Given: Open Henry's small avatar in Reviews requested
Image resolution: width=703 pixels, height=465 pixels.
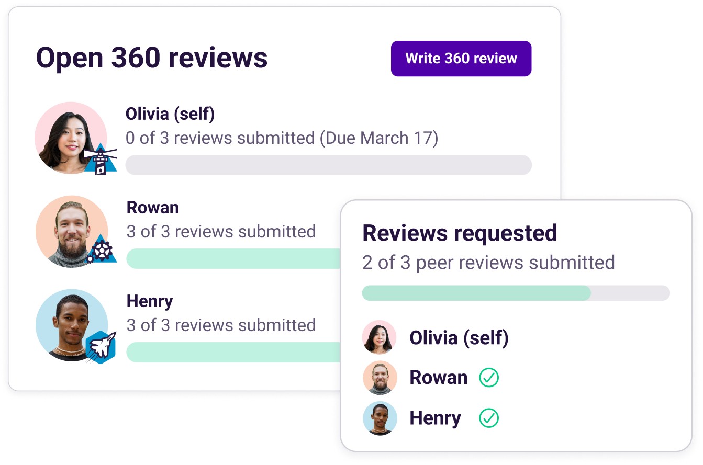Looking at the screenshot, I should pyautogui.click(x=380, y=418).
